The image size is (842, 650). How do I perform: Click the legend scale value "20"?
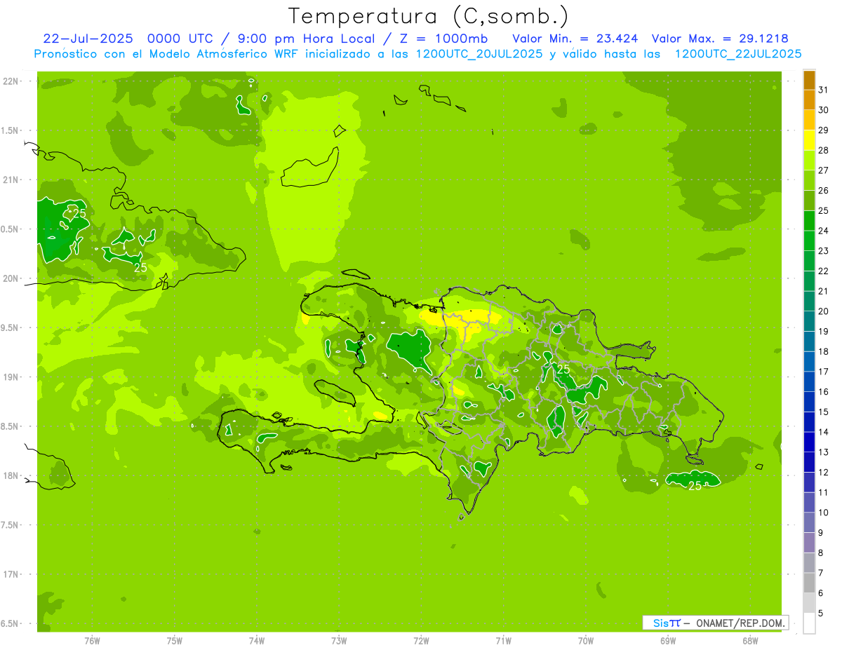pyautogui.click(x=823, y=311)
